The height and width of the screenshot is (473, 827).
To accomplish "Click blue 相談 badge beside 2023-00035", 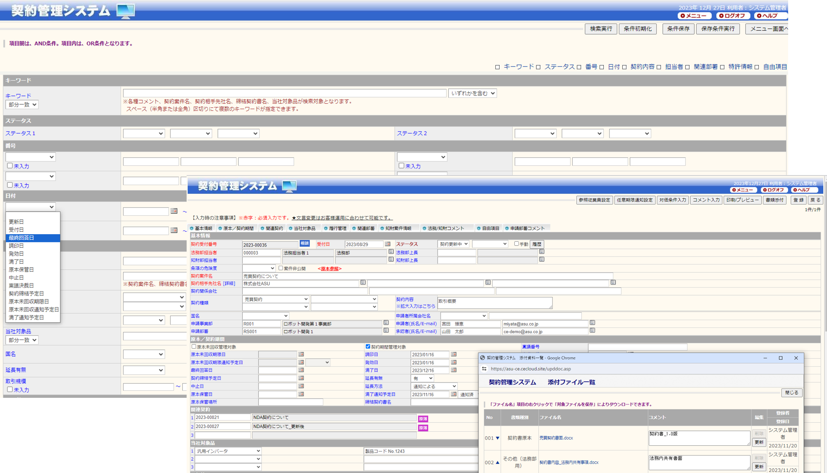I will click(x=305, y=244).
